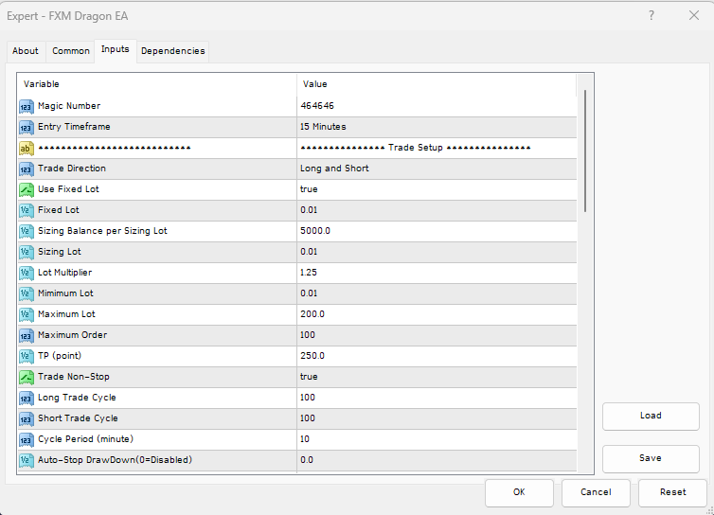Select the Inputs tab
The image size is (714, 515).
pyautogui.click(x=116, y=49)
